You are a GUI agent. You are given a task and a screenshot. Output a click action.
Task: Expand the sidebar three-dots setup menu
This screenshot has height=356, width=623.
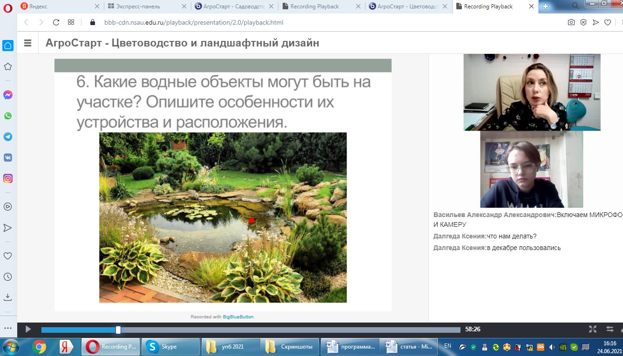tap(8, 328)
